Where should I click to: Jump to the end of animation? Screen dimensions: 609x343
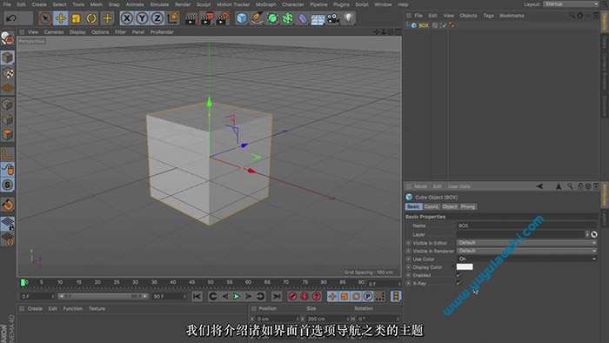(x=276, y=296)
